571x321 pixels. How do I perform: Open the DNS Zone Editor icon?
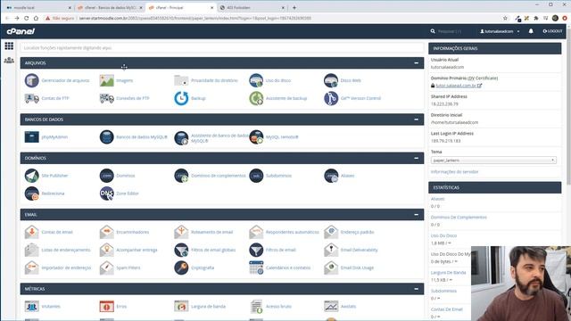(x=107, y=193)
